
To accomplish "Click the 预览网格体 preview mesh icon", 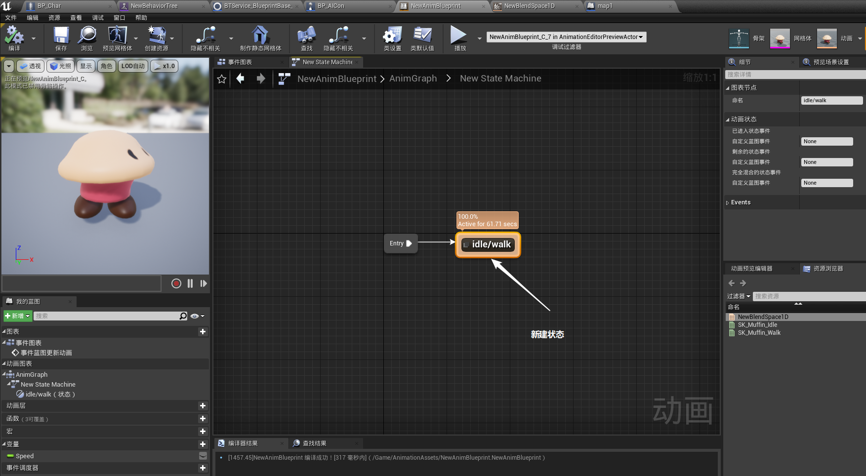I will (117, 39).
